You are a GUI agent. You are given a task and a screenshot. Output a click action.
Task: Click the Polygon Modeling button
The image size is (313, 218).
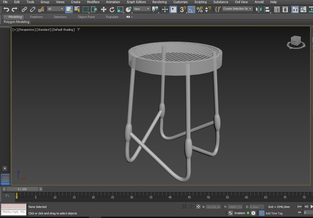click(16, 22)
